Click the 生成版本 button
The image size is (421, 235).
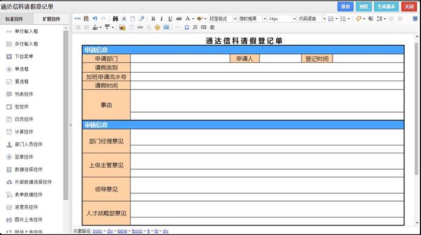coord(386,7)
